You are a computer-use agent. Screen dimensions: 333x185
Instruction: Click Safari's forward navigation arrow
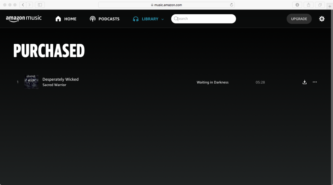pos(30,5)
